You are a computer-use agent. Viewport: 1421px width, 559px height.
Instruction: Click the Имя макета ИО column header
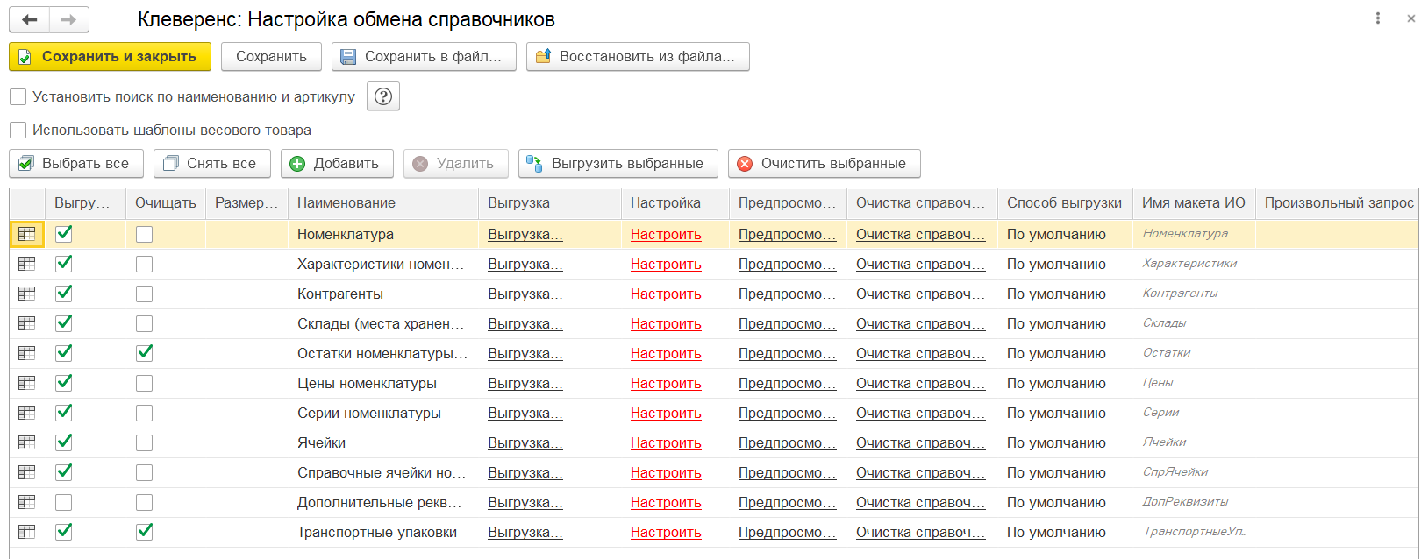[1194, 202]
